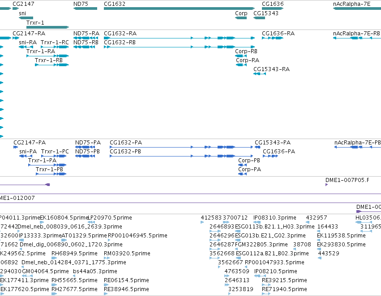Select the sni-PA protein label
381x296 pixels.
coord(28,152)
